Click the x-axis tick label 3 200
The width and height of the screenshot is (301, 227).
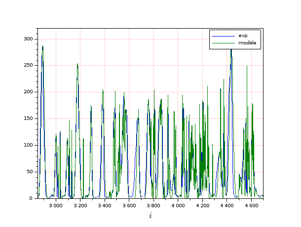pyautogui.click(x=80, y=206)
